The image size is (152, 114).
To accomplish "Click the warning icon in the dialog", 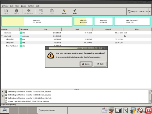I will pyautogui.click(x=50, y=55).
